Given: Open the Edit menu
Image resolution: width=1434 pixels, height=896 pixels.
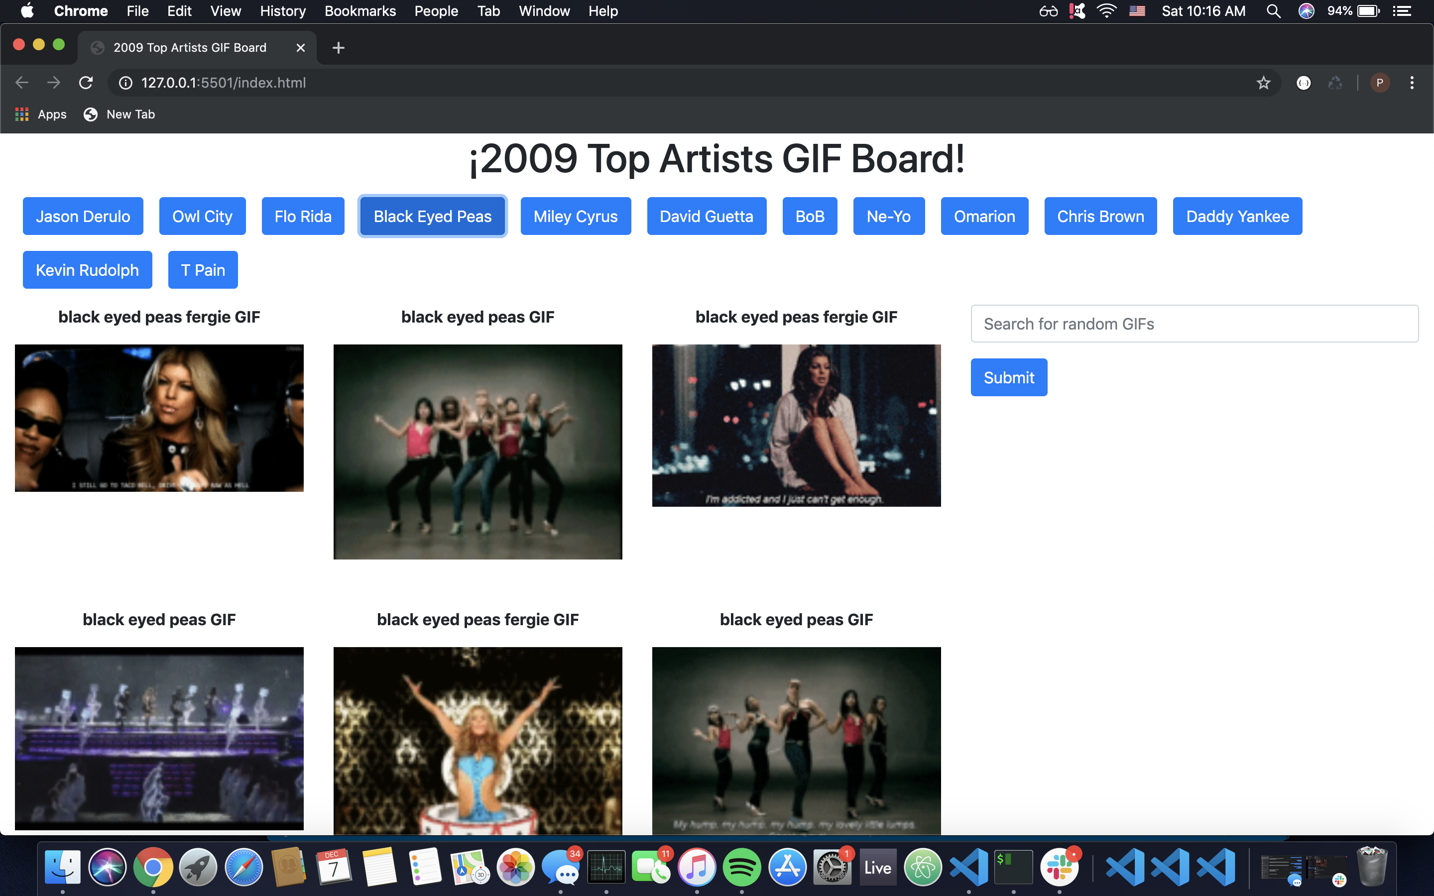Looking at the screenshot, I should [x=180, y=10].
